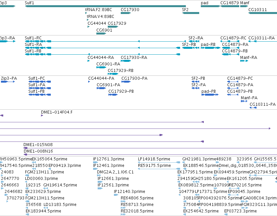Select the RE32018.5prime EST label
This screenshot has width=277, height=216.
tap(137, 211)
